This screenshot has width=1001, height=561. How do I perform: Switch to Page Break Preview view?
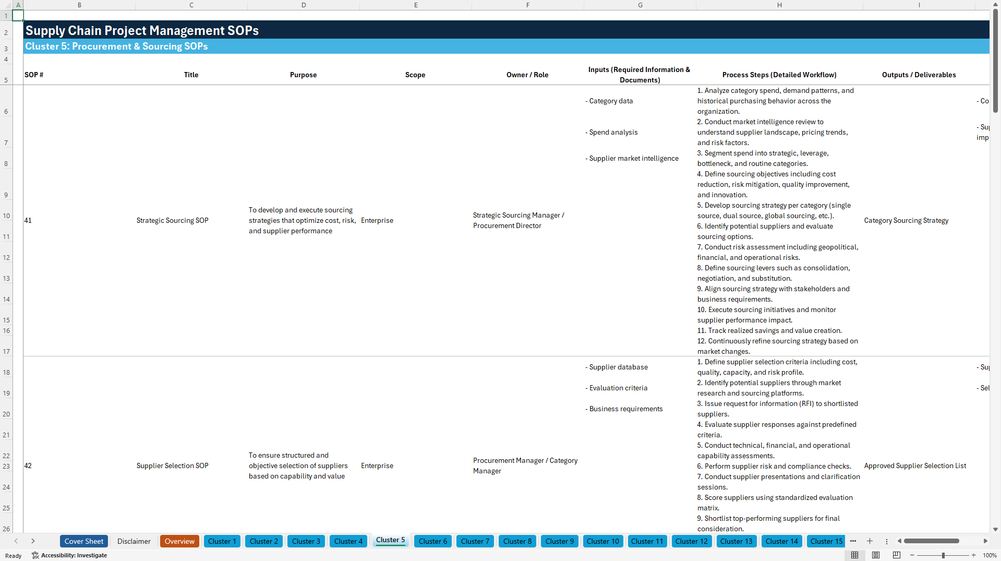point(897,555)
